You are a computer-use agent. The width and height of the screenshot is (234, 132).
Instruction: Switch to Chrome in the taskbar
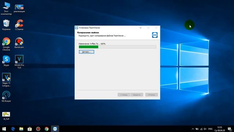[x=46, y=129]
